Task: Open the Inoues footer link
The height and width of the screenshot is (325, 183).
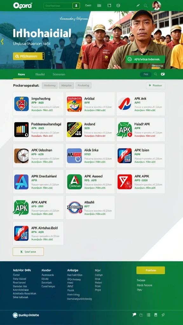Action: (141, 280)
